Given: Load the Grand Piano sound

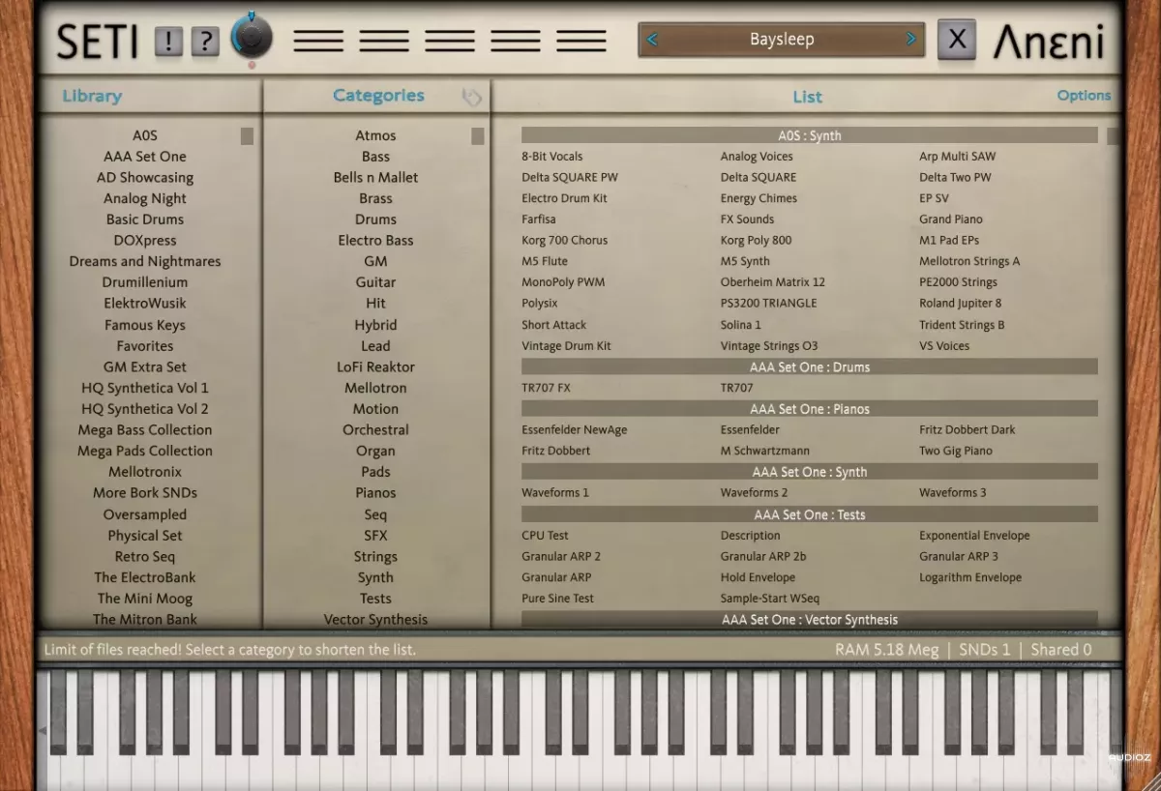Looking at the screenshot, I should pos(951,220).
